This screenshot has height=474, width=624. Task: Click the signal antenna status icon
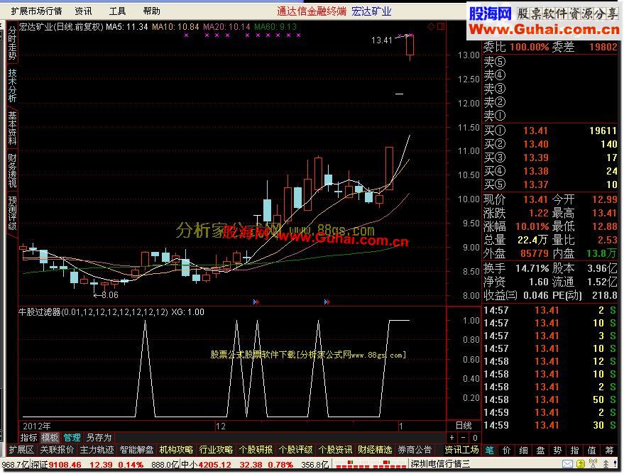pos(593,464)
